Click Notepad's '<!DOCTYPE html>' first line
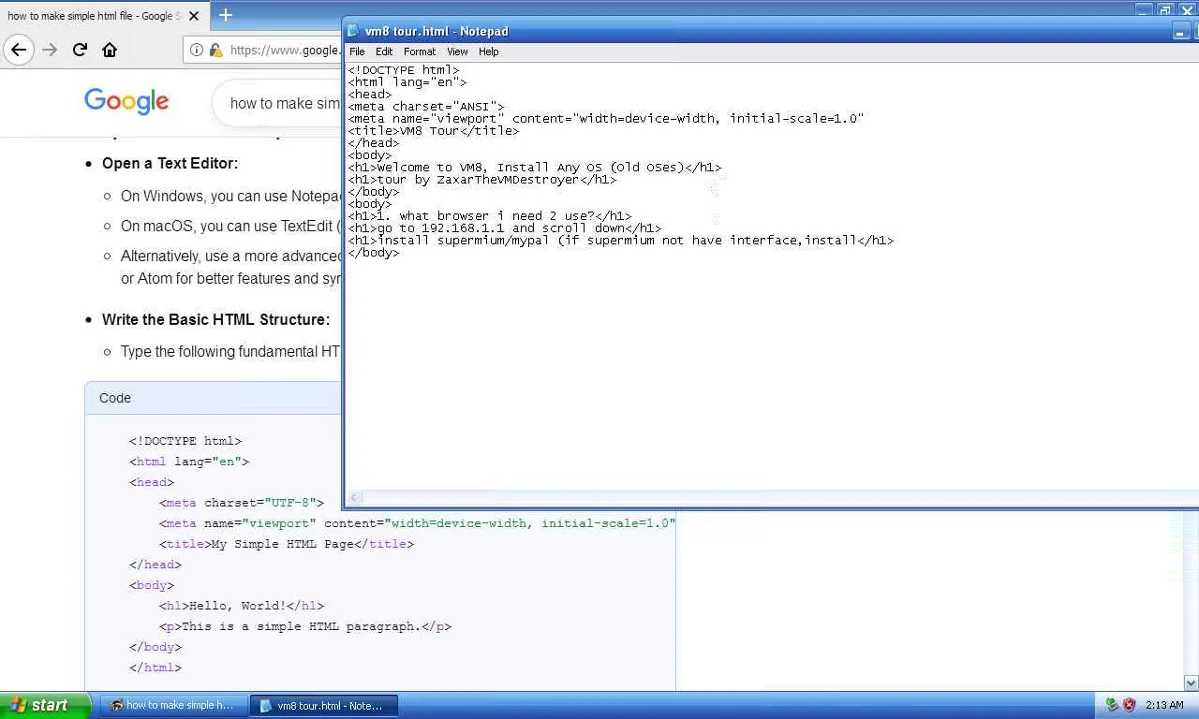 (403, 70)
